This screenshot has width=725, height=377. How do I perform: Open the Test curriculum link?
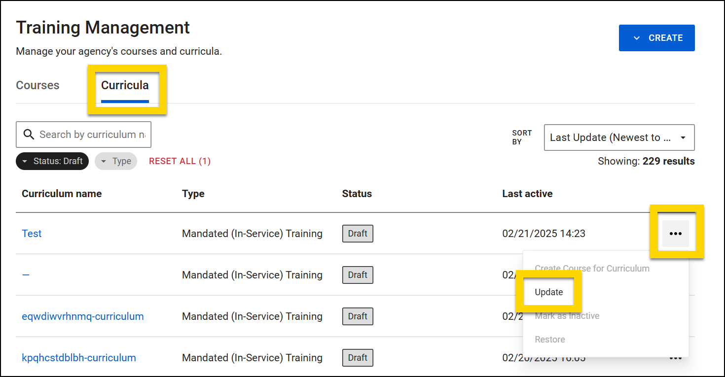tap(32, 233)
